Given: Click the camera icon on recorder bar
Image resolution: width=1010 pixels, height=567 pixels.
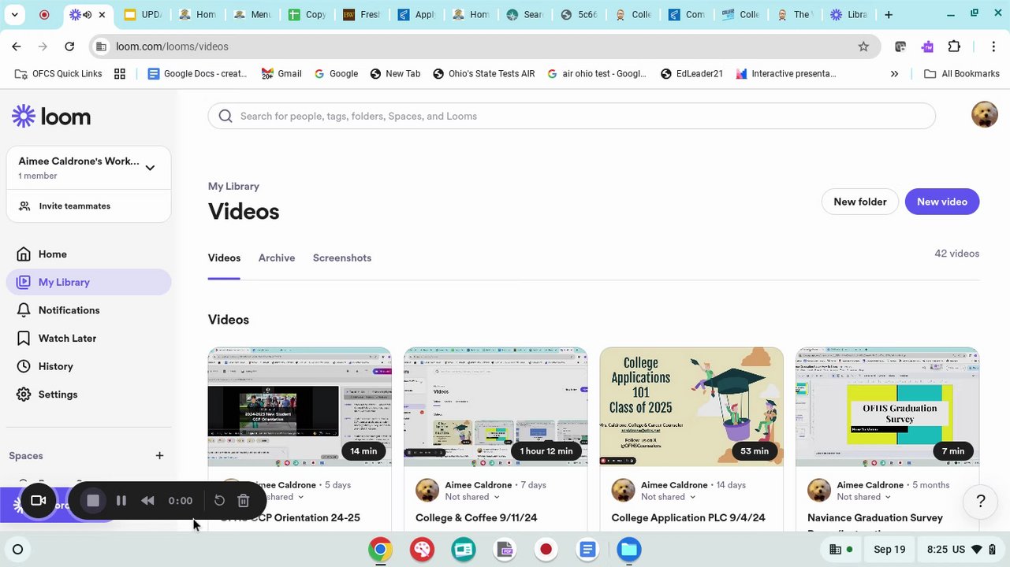Looking at the screenshot, I should point(38,501).
